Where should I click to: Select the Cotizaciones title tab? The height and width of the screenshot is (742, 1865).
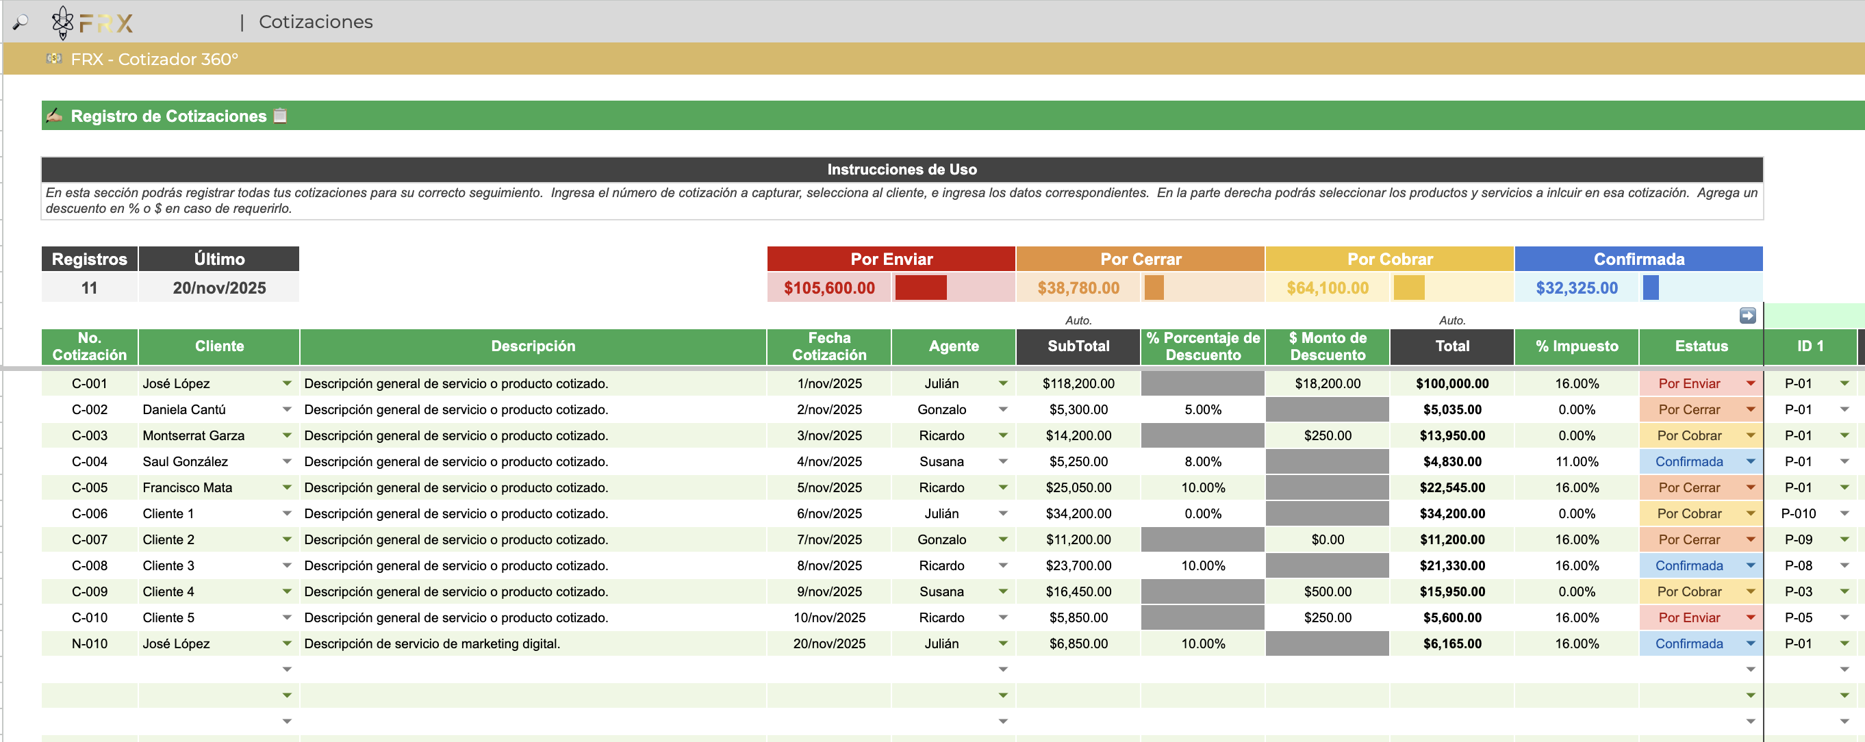316,23
